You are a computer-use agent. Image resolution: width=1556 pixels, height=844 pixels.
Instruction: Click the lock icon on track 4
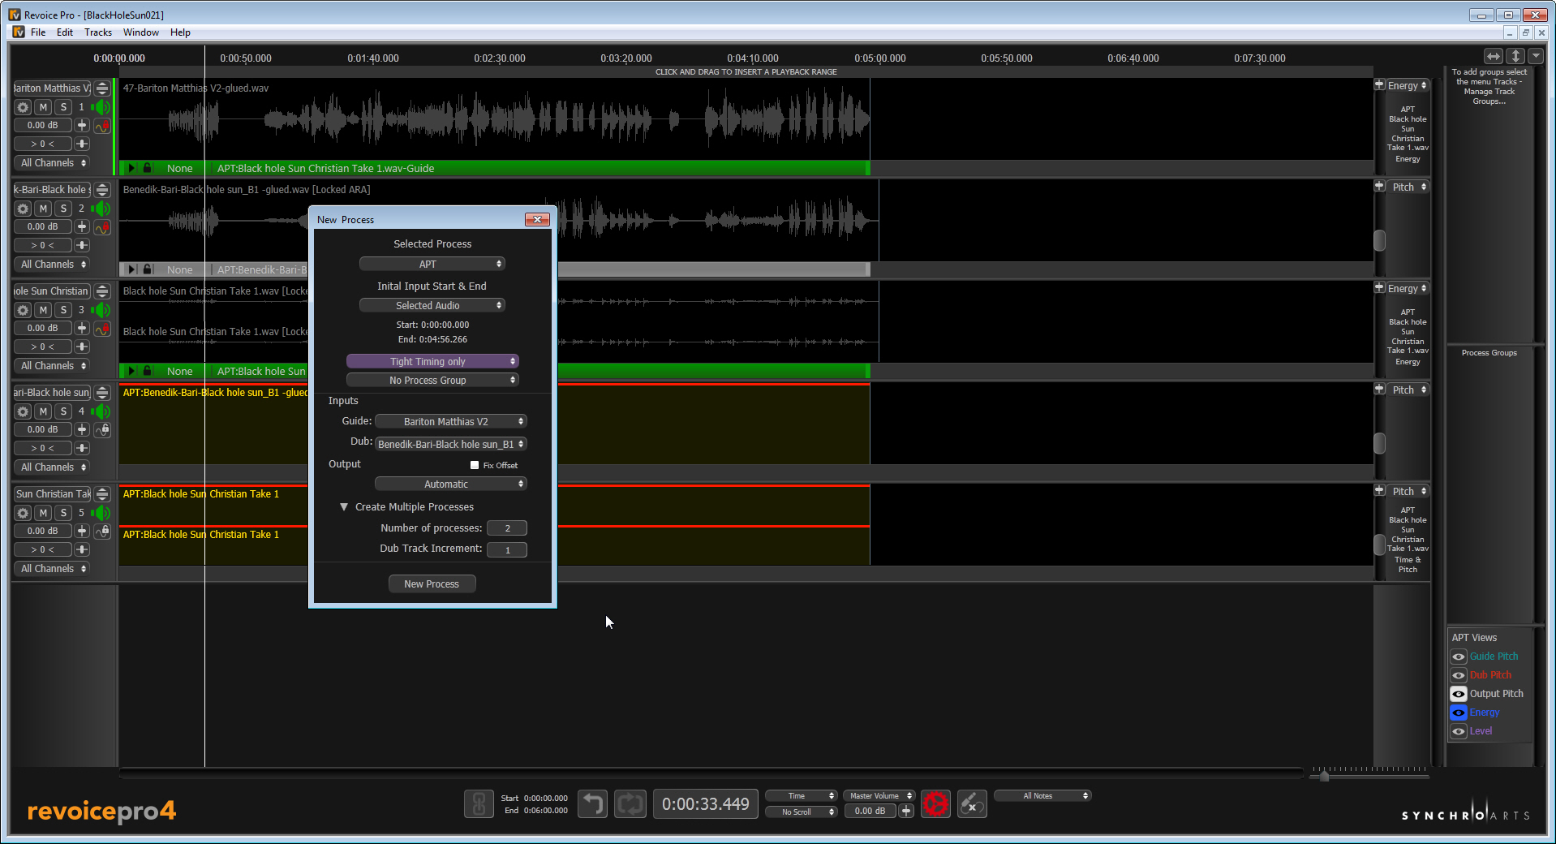pos(102,430)
